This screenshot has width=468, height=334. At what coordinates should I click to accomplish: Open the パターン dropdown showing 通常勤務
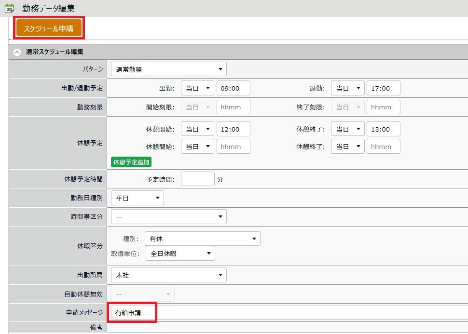point(168,69)
